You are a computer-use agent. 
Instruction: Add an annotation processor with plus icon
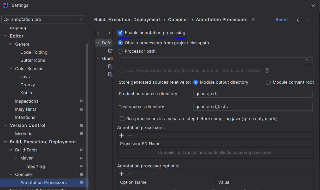click(x=121, y=135)
